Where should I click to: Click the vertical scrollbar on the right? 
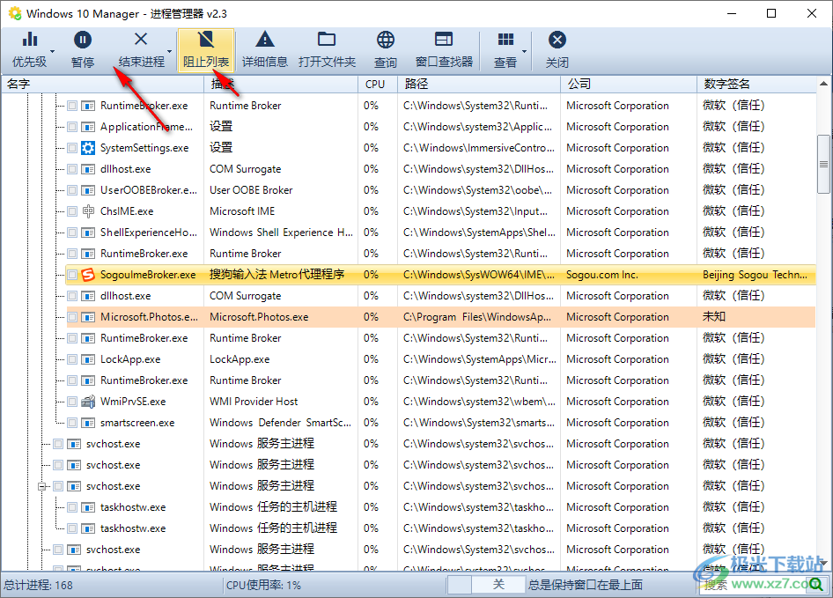coord(824,159)
